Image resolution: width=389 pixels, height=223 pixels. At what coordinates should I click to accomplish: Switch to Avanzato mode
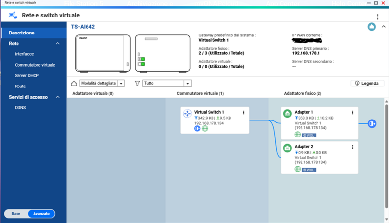coord(41,214)
